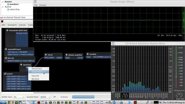Open the Canvas menu

click(22, 25)
